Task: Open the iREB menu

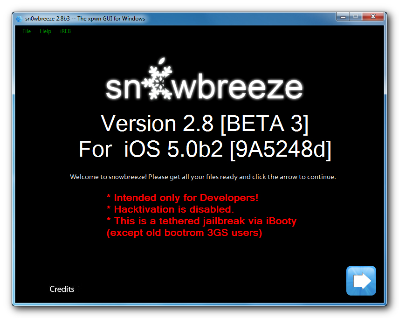Action: (65, 31)
